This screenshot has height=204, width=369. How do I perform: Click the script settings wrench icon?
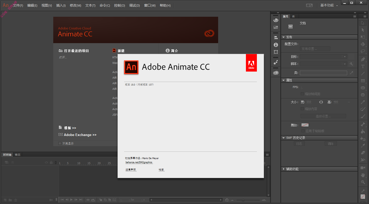tap(351, 64)
